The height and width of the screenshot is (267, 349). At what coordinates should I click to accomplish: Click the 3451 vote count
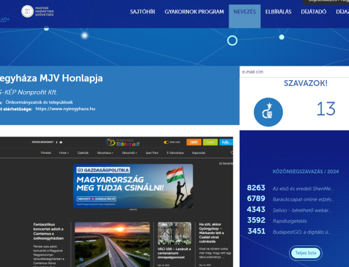coord(257,231)
